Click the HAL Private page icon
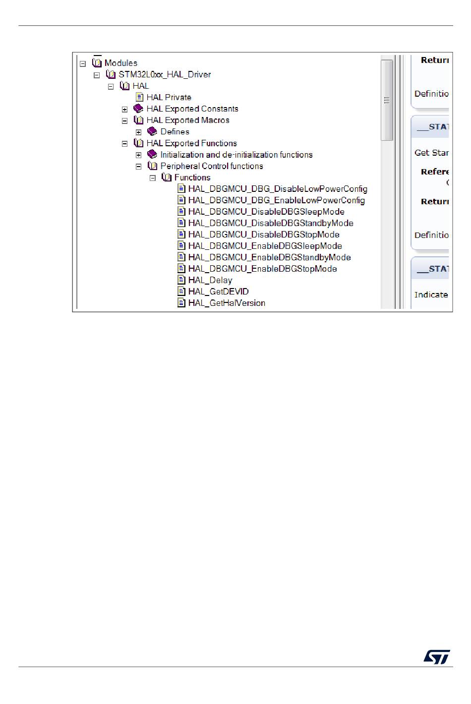The image size is (471, 704). click(140, 97)
